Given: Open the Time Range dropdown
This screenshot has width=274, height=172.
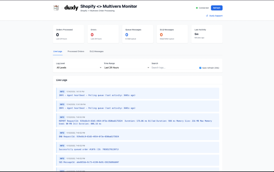Looking at the screenshot, I should (x=127, y=68).
